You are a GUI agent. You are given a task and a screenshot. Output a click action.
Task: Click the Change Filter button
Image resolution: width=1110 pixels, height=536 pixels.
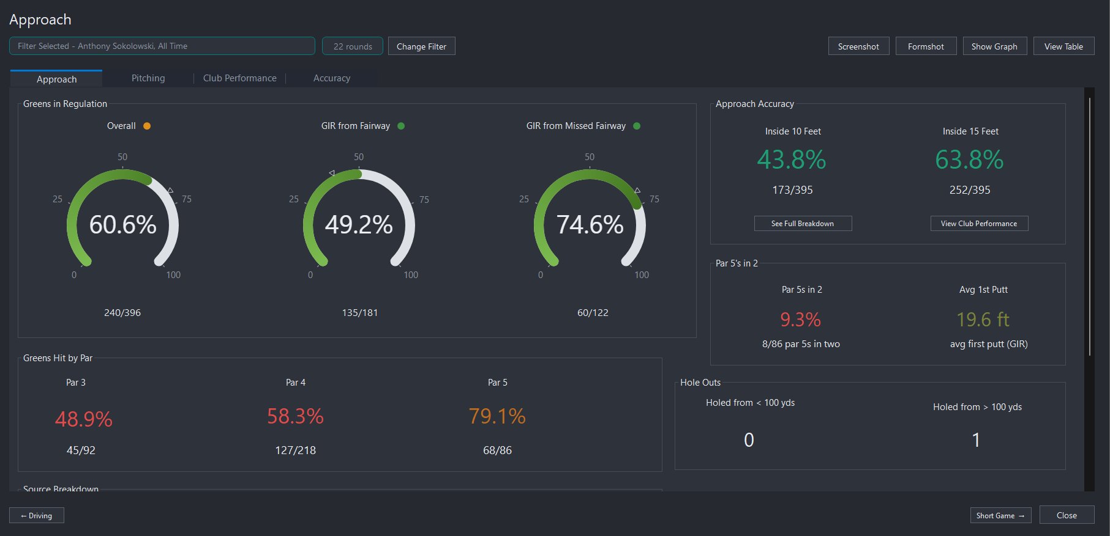pyautogui.click(x=422, y=46)
